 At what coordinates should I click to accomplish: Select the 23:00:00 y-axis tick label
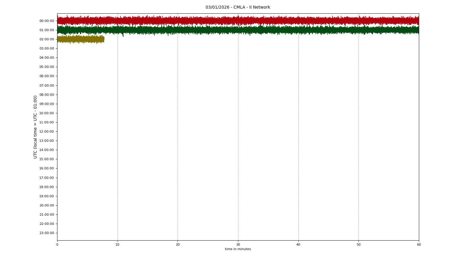[47, 233]
